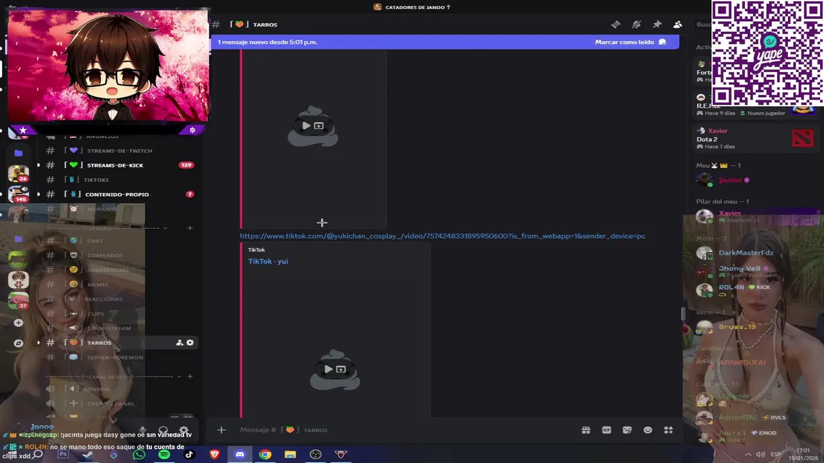Open the sugerencias channel
This screenshot has width=824, height=463.
pyautogui.click(x=119, y=270)
